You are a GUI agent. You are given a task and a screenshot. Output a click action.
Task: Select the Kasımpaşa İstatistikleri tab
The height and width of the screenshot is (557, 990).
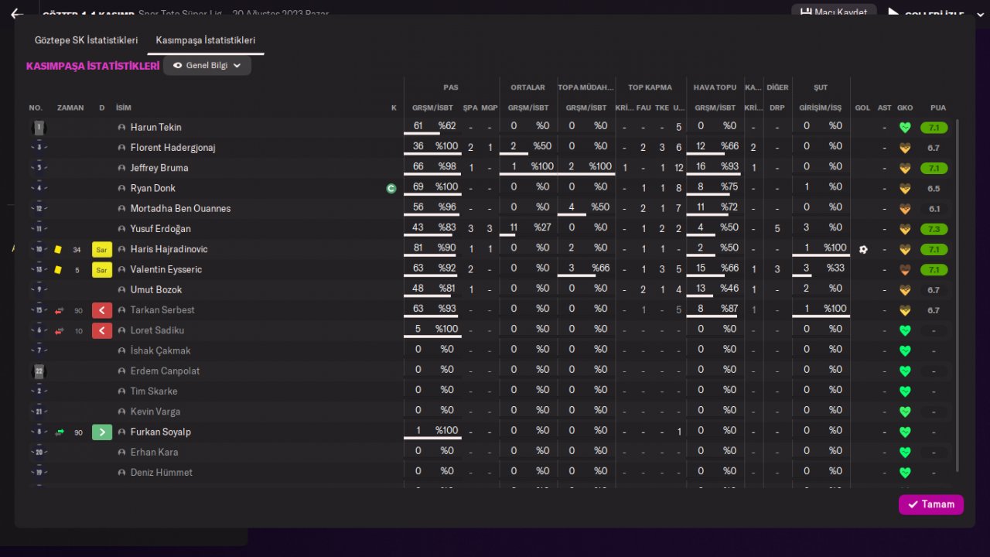206,40
